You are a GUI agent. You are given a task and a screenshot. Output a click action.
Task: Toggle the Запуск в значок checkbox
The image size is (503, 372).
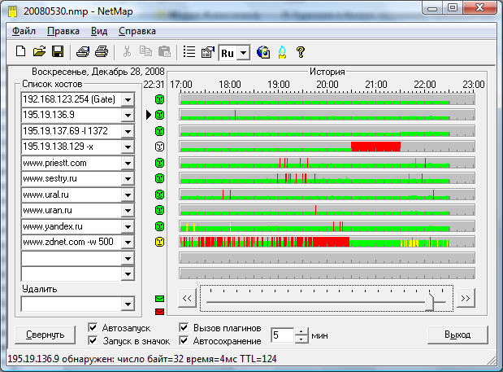coord(93,340)
